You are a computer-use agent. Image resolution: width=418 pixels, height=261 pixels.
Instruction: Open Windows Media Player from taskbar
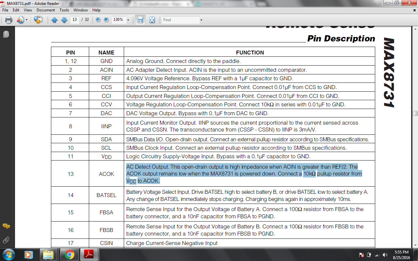pyautogui.click(x=29, y=254)
